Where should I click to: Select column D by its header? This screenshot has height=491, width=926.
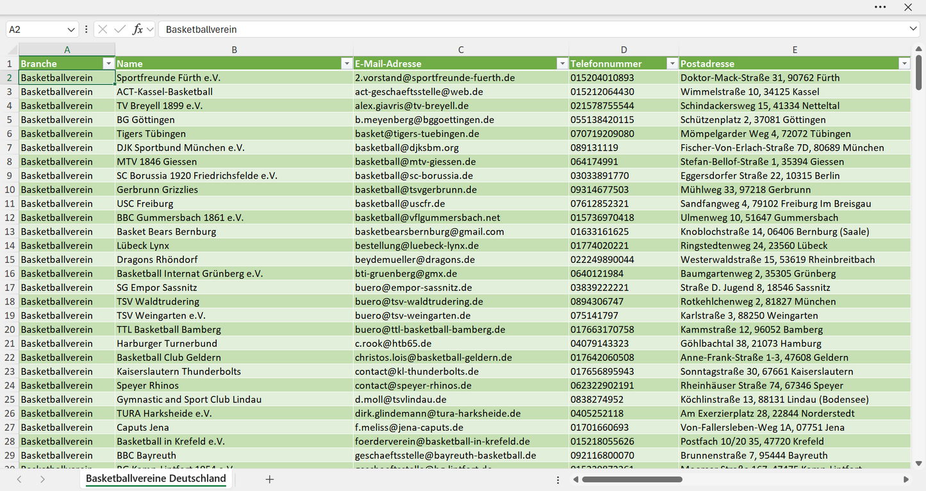coord(624,49)
